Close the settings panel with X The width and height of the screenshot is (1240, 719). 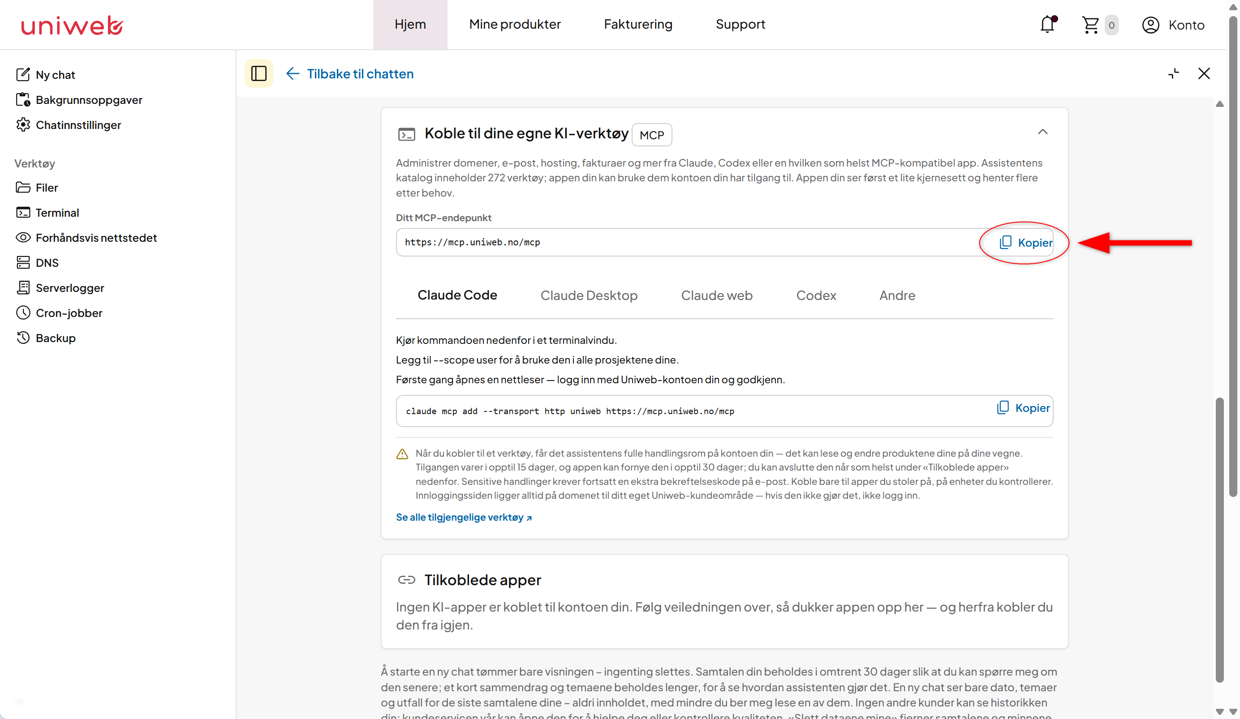[1204, 74]
